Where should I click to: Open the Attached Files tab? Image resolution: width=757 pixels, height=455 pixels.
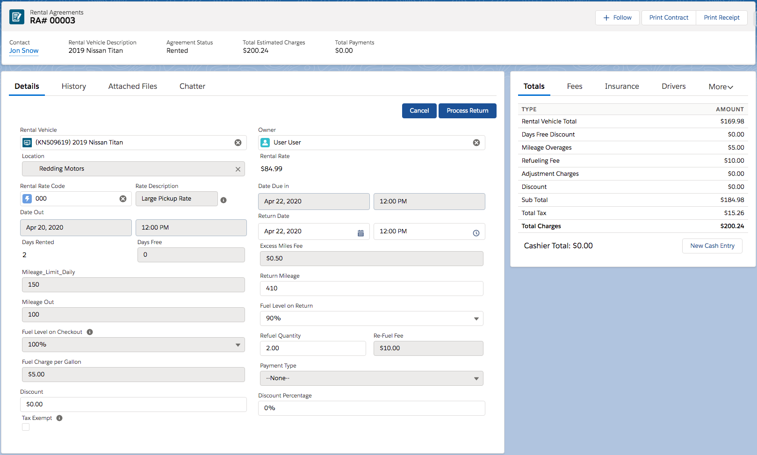(x=133, y=86)
